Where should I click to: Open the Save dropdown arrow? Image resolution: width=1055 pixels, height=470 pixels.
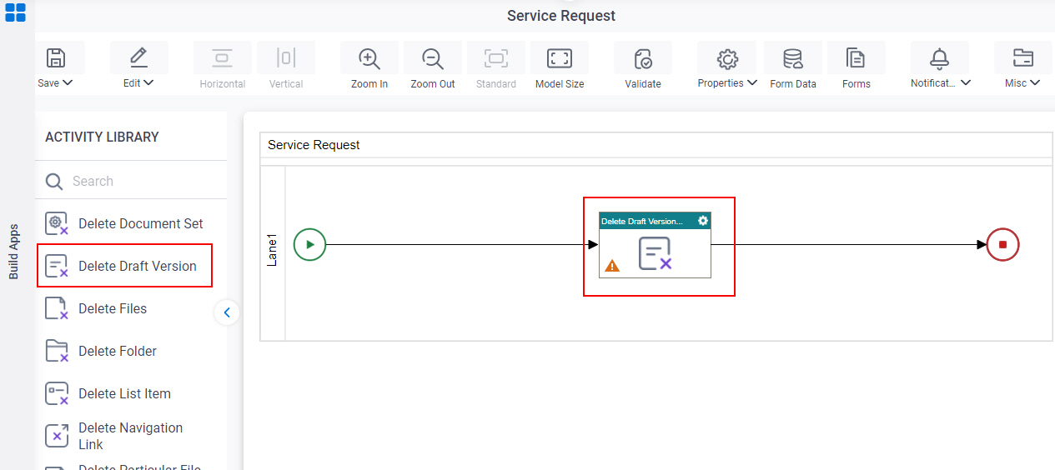tap(68, 83)
